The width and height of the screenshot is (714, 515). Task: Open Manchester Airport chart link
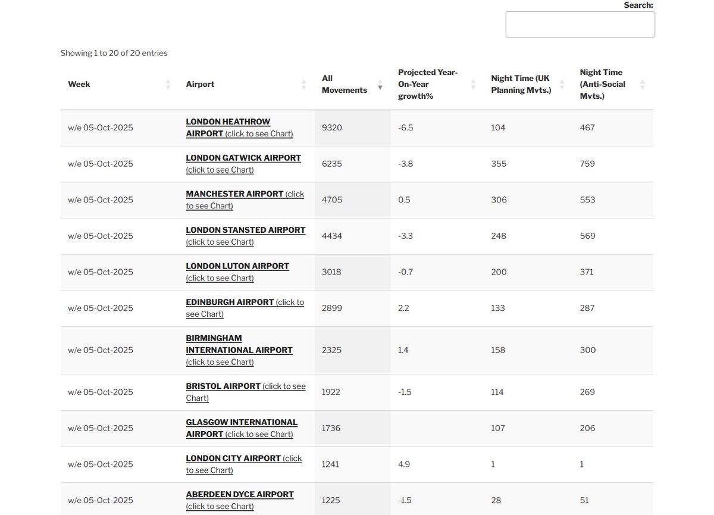(x=245, y=200)
